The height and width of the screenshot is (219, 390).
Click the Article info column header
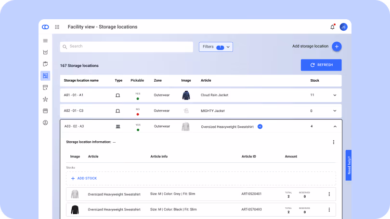tap(159, 157)
